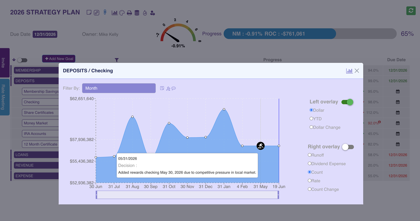Flip the toggle next to Add New Goal
Viewport: 420px width, 221px height.
click(22, 60)
